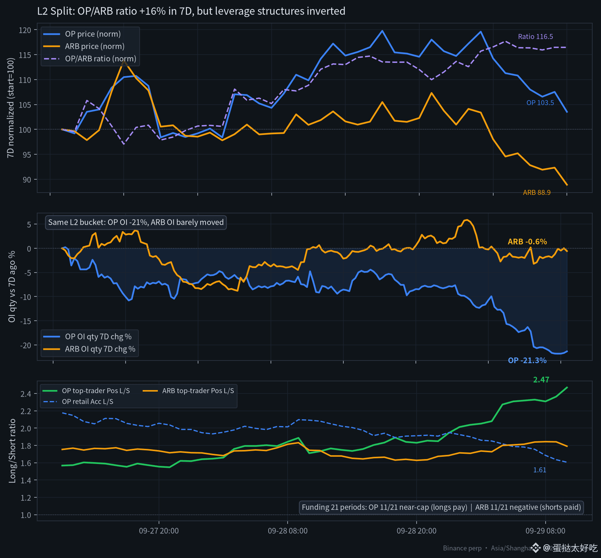Image resolution: width=601 pixels, height=558 pixels.
Task: Click the Ratio 116.5 annotation label
Action: 535,37
